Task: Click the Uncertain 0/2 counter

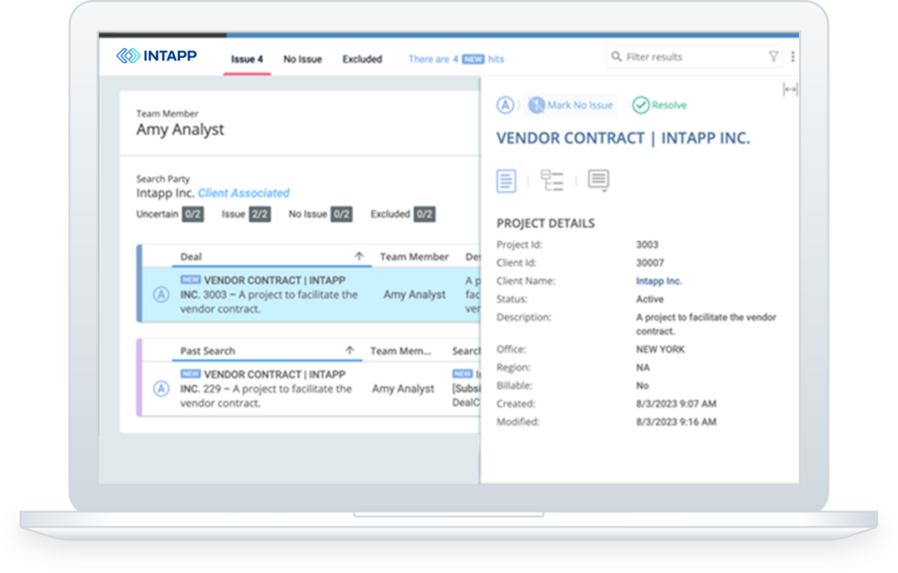Action: click(169, 214)
